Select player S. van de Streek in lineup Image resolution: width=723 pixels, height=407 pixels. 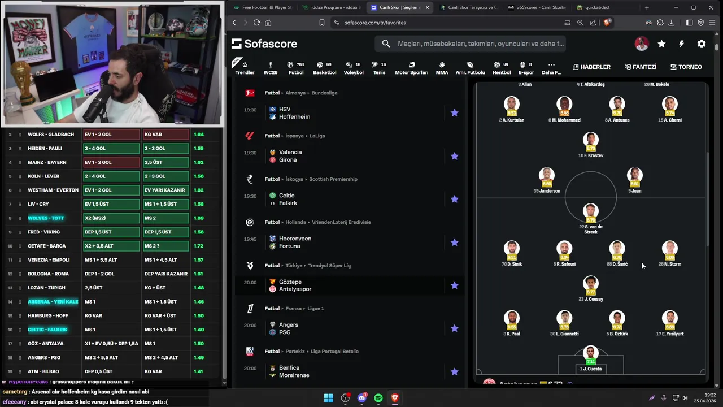590,219
